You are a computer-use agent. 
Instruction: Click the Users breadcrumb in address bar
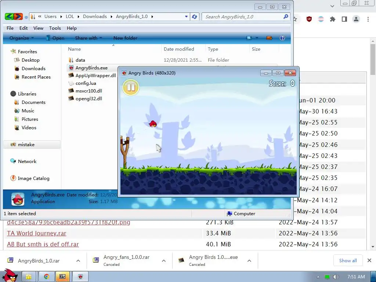click(50, 17)
